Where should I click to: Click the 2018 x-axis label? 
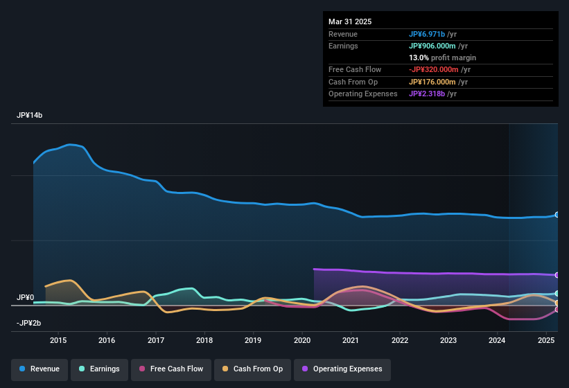coord(204,340)
